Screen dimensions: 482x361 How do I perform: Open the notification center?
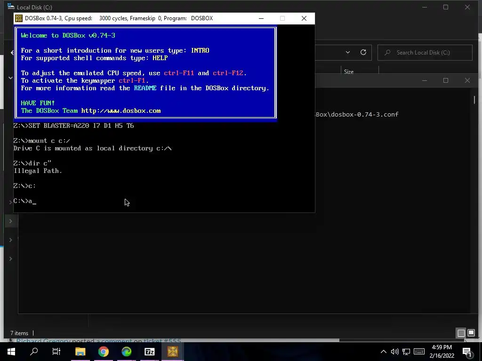point(467,352)
